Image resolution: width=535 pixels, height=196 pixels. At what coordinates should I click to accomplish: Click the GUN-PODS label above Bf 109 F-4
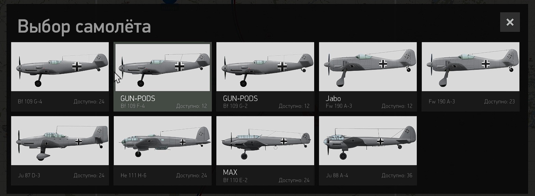tap(138, 99)
